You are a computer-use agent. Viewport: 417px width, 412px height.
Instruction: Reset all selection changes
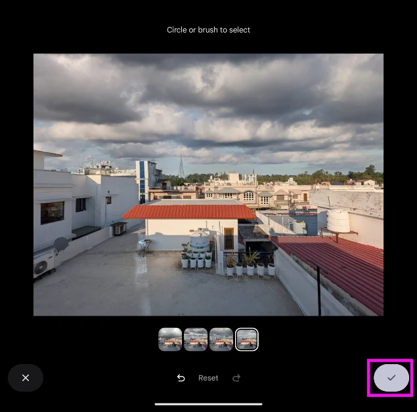(x=208, y=378)
